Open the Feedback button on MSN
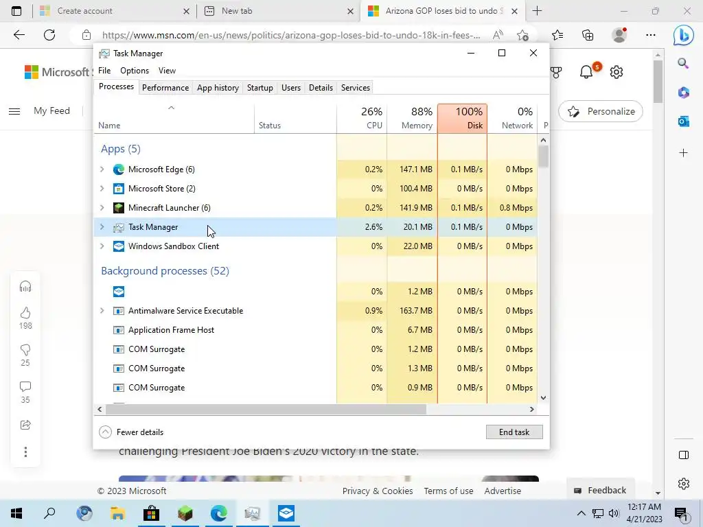The height and width of the screenshot is (527, 703). tap(600, 490)
